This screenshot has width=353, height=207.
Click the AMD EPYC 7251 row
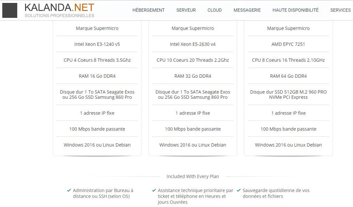click(x=288, y=44)
